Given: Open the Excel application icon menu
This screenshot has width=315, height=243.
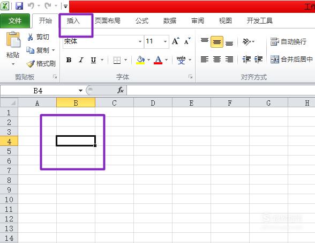Looking at the screenshot, I should tap(5, 6).
